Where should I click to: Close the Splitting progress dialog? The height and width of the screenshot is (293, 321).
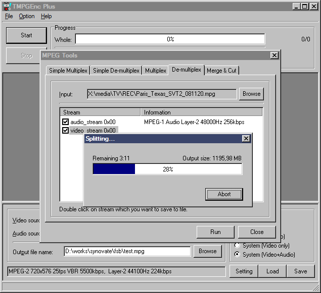click(x=246, y=138)
